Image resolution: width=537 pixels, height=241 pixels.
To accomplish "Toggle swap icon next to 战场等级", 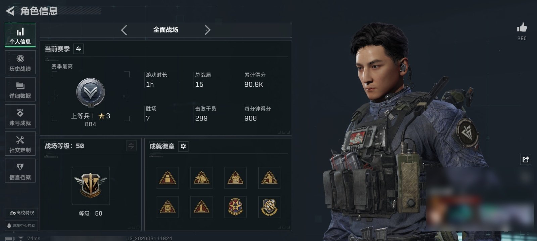I will tap(131, 146).
